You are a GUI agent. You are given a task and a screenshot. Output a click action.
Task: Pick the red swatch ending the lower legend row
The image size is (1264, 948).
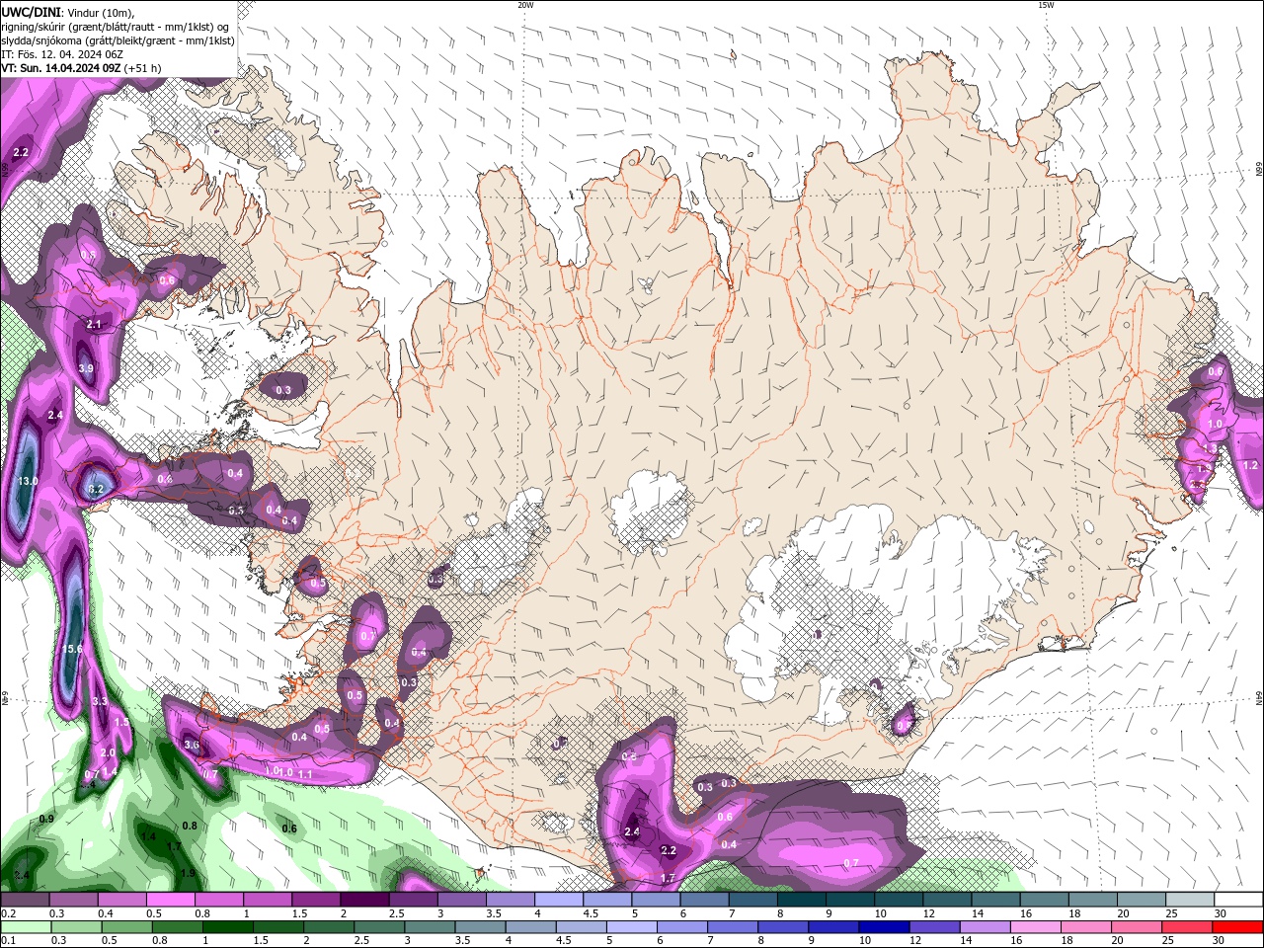(1238, 927)
